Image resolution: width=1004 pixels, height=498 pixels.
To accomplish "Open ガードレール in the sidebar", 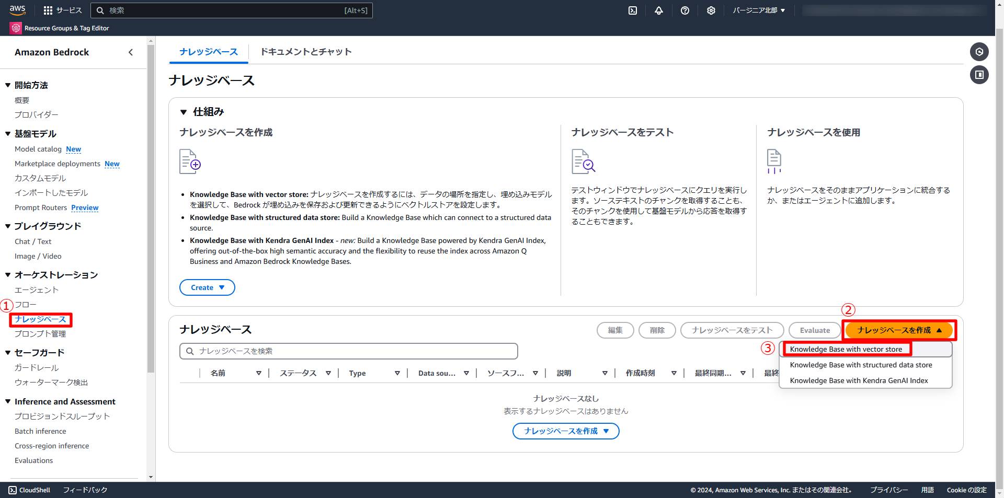I will tap(37, 368).
